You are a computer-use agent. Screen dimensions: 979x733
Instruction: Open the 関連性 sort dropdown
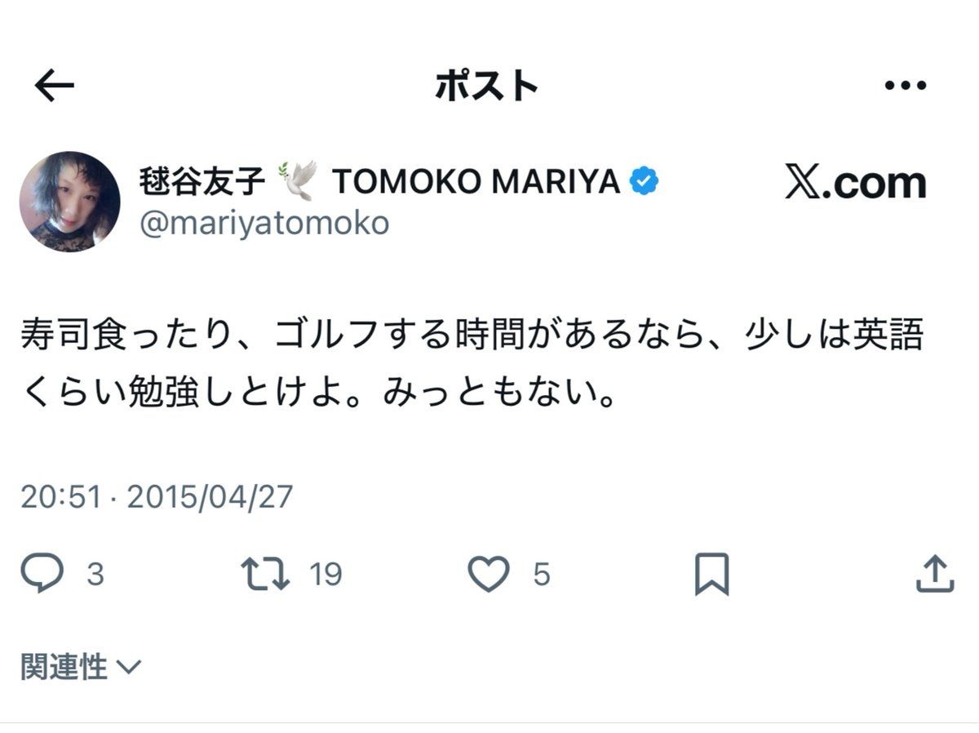point(65,667)
